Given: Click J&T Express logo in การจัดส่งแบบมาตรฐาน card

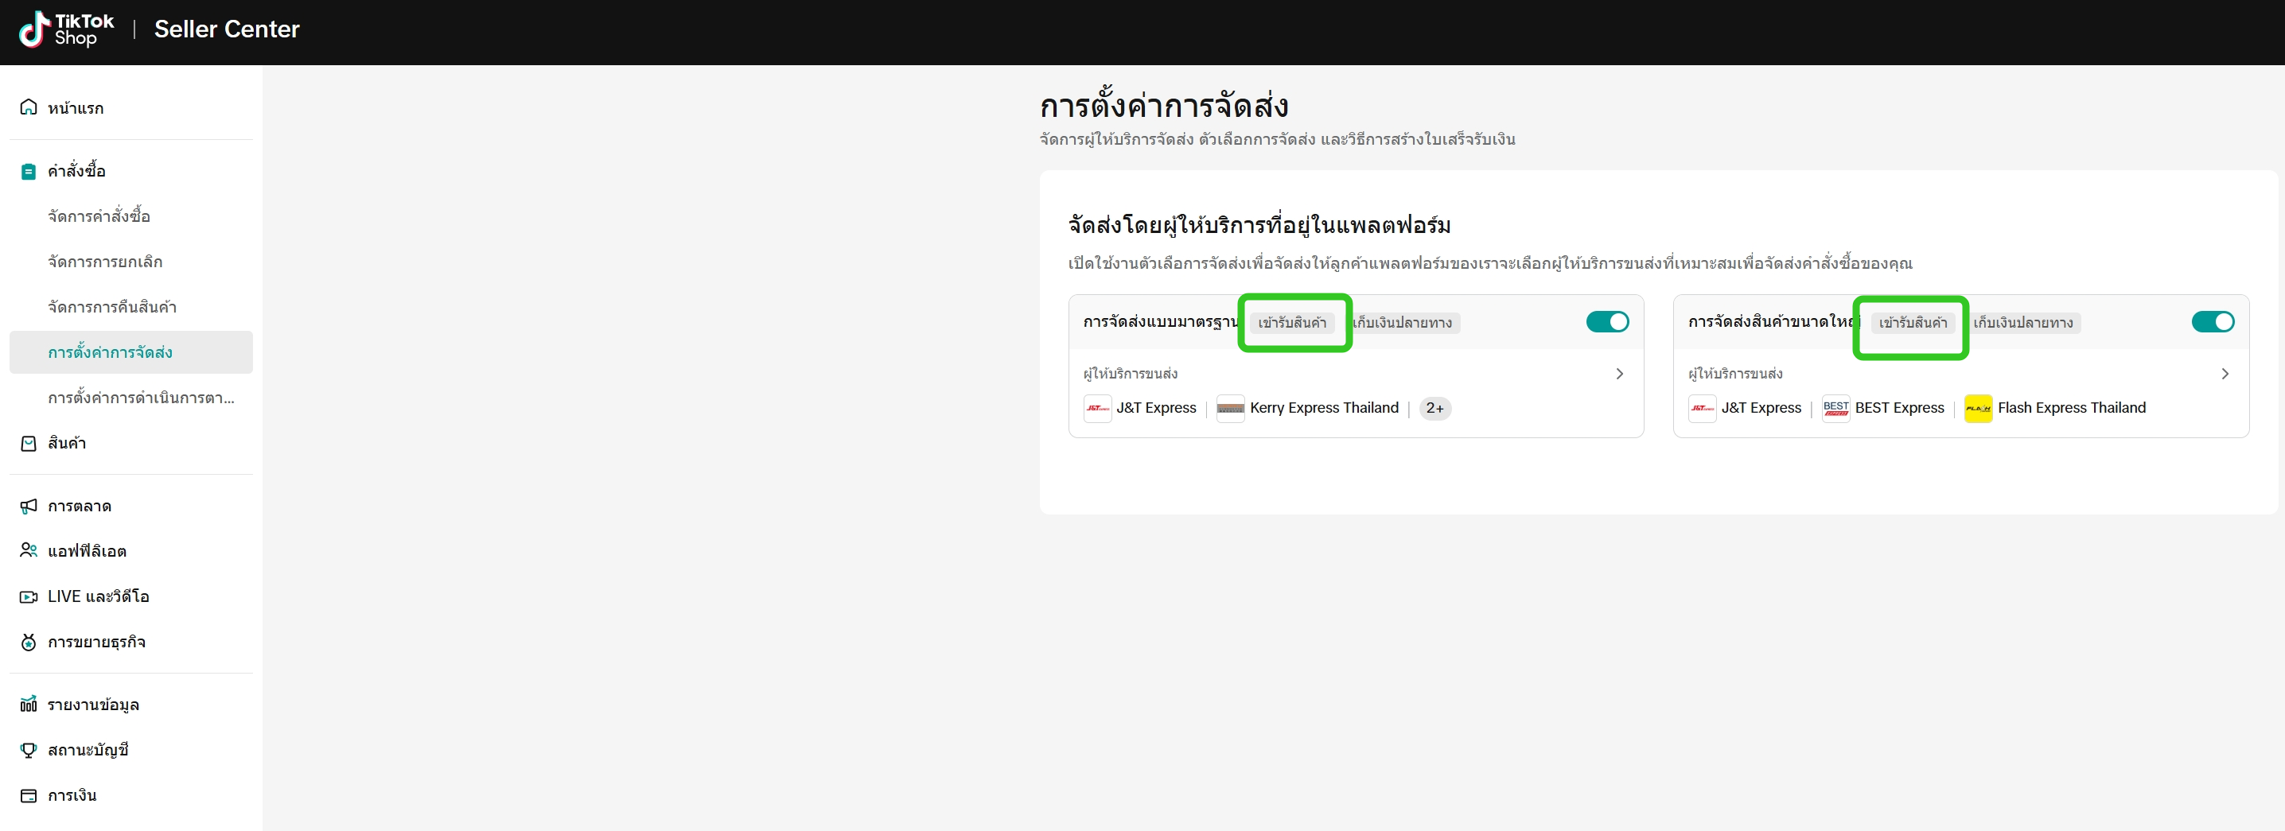Looking at the screenshot, I should click(1097, 408).
